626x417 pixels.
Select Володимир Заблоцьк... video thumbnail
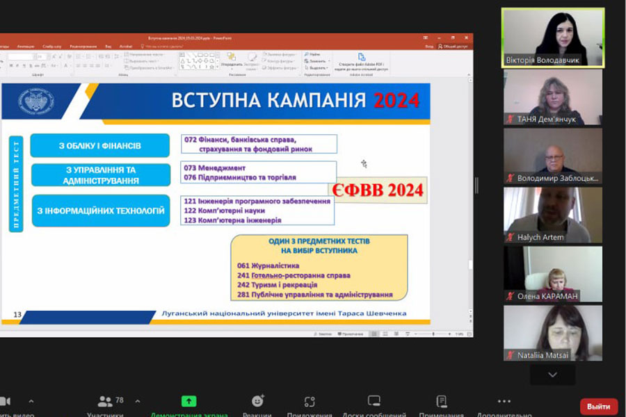[x=553, y=156]
